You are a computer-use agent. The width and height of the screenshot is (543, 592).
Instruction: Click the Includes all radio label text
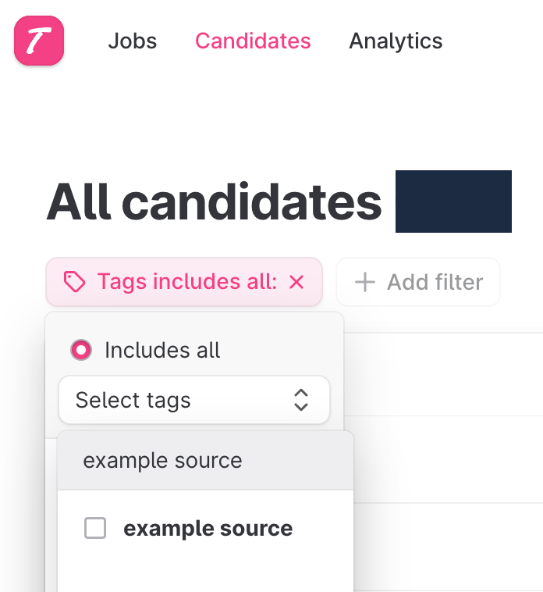pos(162,350)
